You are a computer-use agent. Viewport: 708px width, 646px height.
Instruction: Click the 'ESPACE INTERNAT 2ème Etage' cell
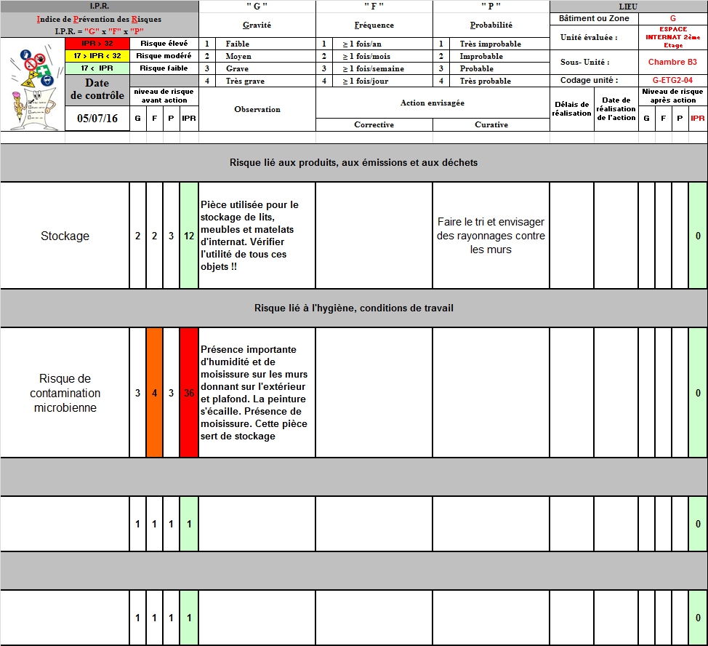pos(672,37)
